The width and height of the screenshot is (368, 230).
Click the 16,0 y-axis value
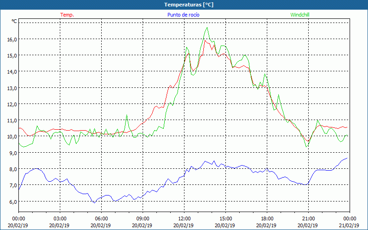pyautogui.click(x=12, y=39)
